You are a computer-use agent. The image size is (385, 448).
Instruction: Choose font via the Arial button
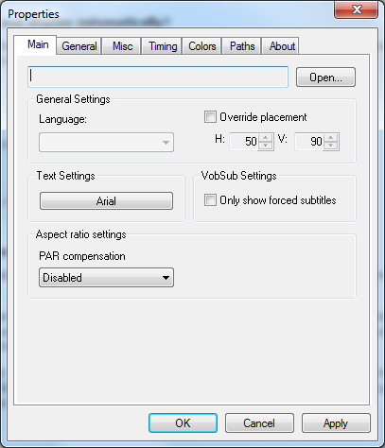(x=106, y=200)
